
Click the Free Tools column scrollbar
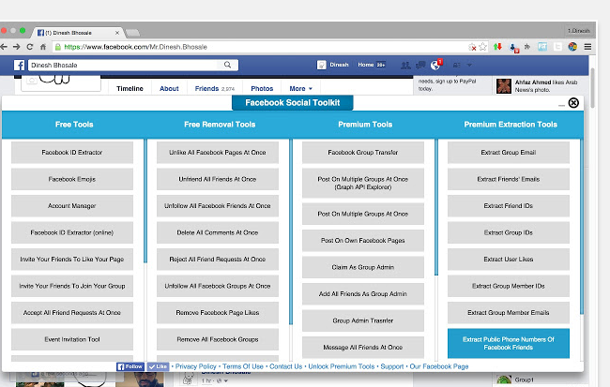tap(145, 201)
